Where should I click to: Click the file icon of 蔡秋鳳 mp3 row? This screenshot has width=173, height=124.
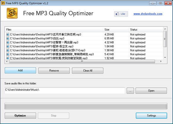pos(8,58)
